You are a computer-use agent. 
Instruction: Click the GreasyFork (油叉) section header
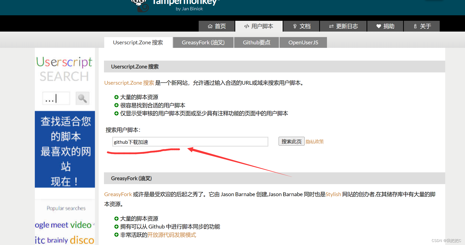click(274, 178)
